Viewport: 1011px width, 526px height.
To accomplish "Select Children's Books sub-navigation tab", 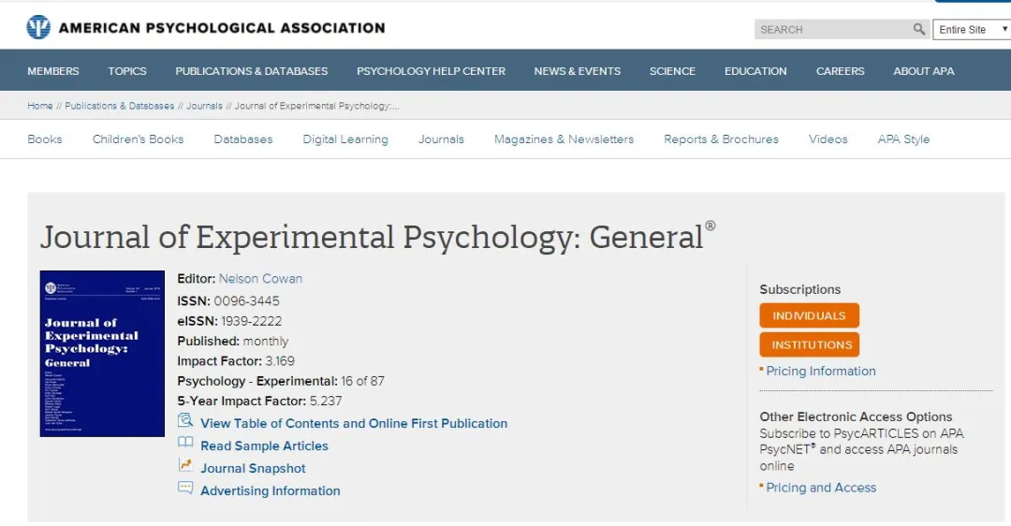I will [x=138, y=139].
